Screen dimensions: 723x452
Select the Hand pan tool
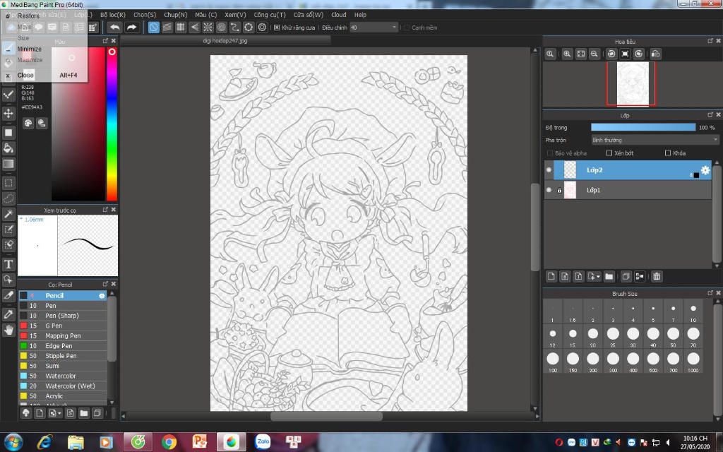[8, 330]
